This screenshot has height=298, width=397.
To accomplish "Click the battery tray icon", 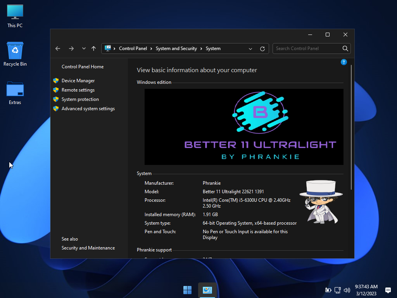I will click(x=328, y=290).
